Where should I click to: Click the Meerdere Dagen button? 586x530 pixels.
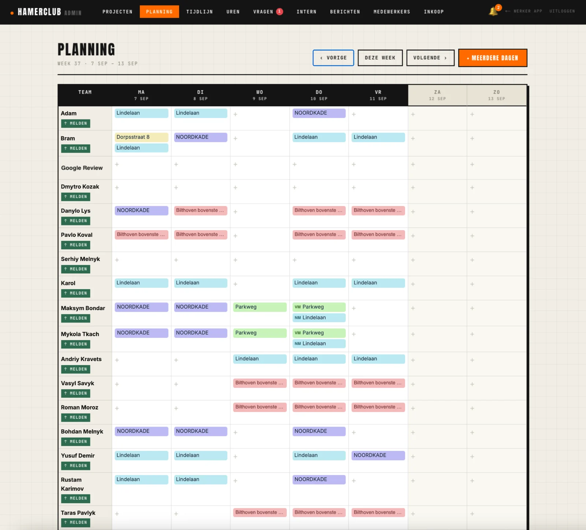pyautogui.click(x=493, y=58)
